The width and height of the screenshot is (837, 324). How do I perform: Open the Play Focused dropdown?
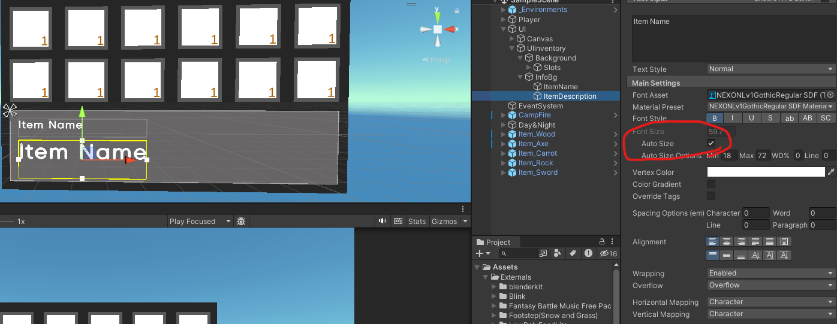200,221
